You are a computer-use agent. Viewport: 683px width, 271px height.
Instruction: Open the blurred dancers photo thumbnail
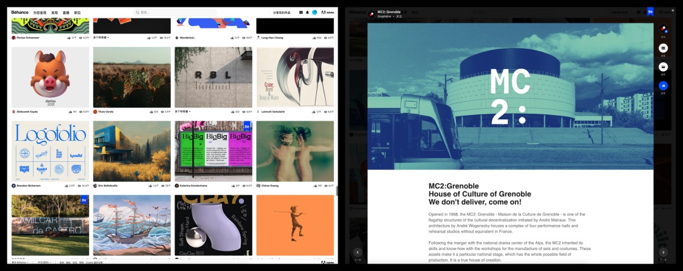point(295,152)
